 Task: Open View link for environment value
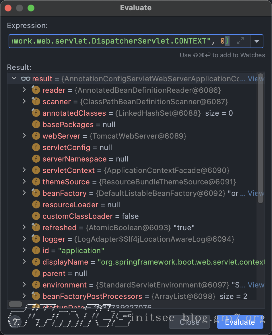coord(256,285)
